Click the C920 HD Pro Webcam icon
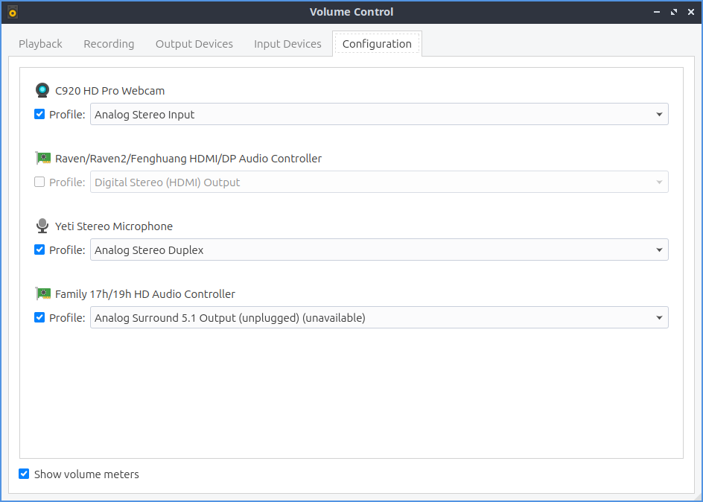Image resolution: width=703 pixels, height=502 pixels. click(x=42, y=91)
